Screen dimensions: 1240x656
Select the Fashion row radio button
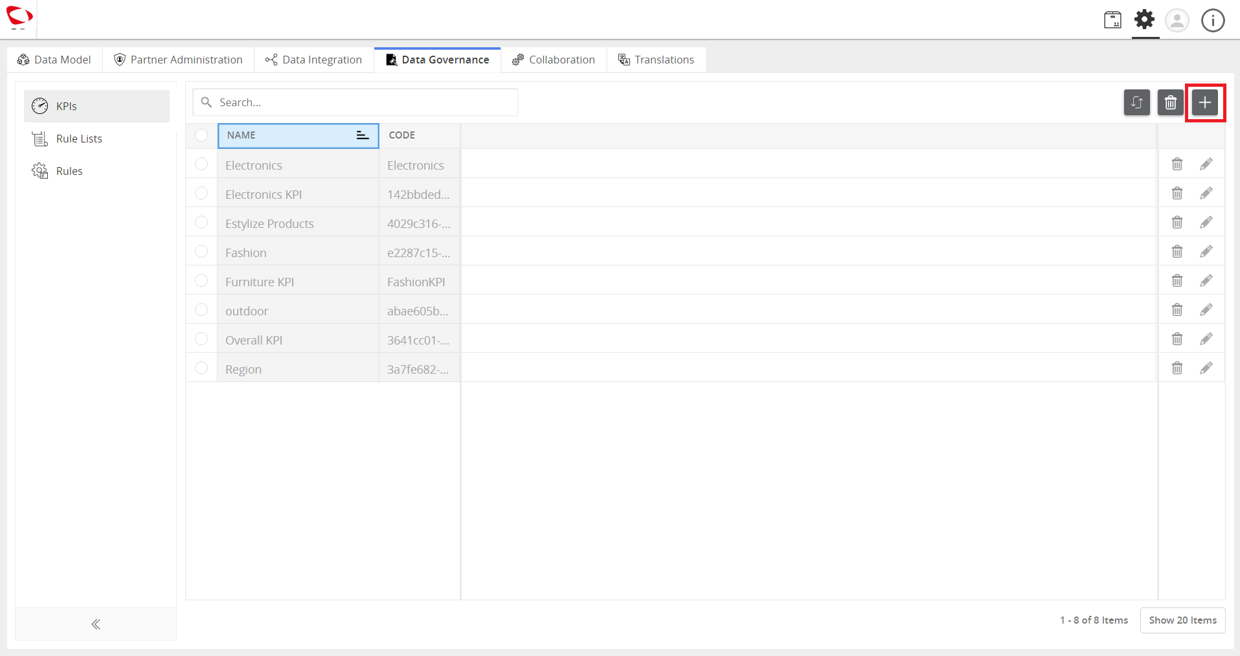pos(201,251)
